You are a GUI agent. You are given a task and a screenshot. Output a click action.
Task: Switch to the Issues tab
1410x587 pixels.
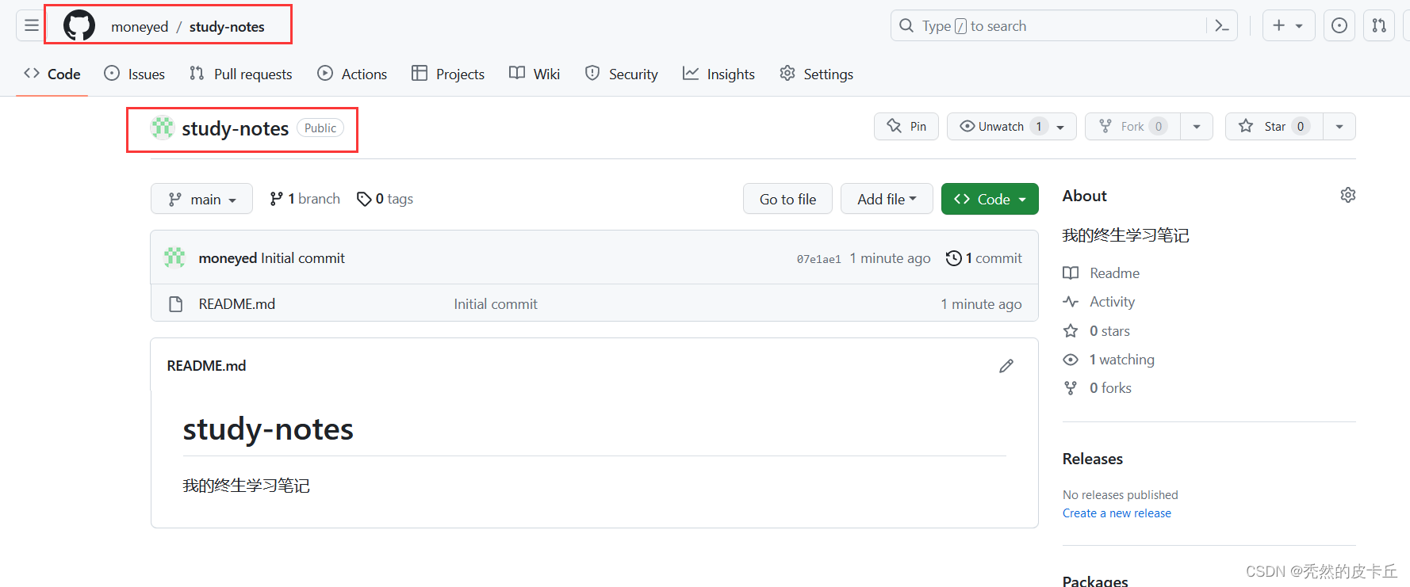pos(135,74)
